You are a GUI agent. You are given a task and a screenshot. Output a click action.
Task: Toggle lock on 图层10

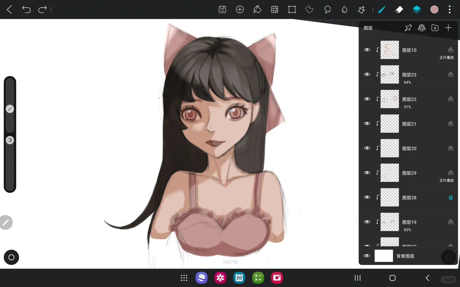click(451, 50)
